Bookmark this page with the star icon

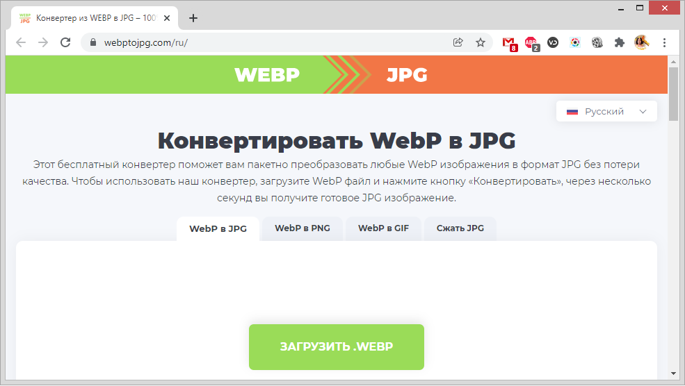pos(481,42)
